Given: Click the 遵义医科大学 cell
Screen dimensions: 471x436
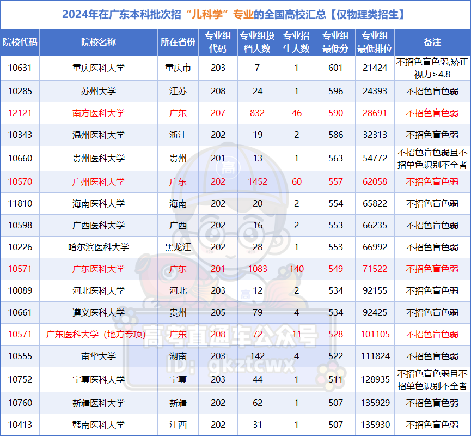Looking at the screenshot, I should pyautogui.click(x=98, y=313).
